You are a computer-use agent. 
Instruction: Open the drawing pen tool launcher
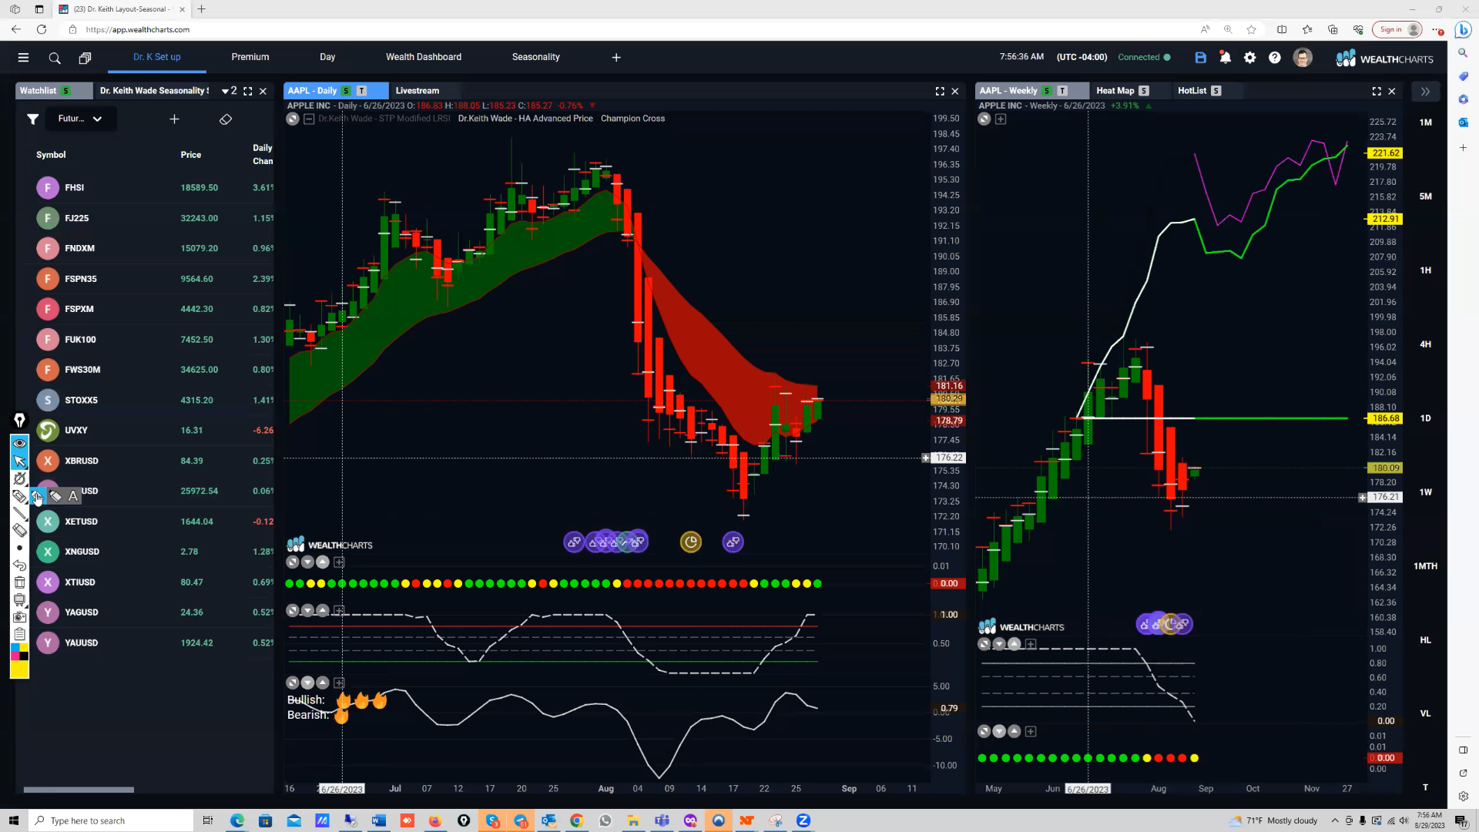[20, 420]
